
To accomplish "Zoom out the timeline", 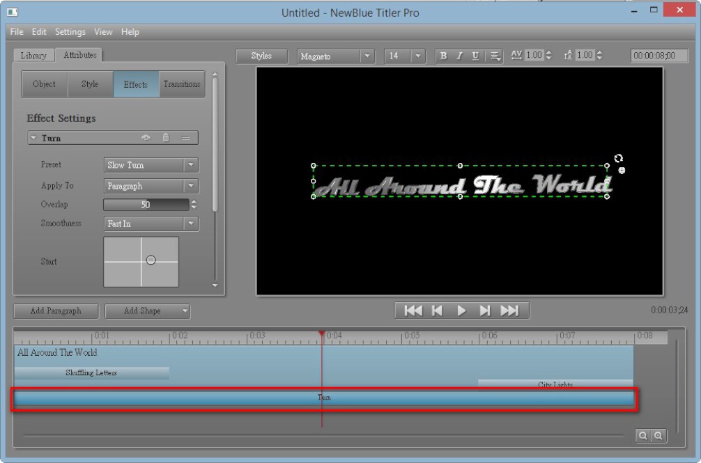I will pos(643,436).
